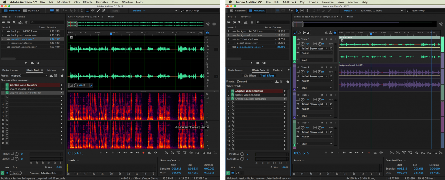Select narration vocal.wav in the multitrack window's Files panel

click(x=248, y=40)
